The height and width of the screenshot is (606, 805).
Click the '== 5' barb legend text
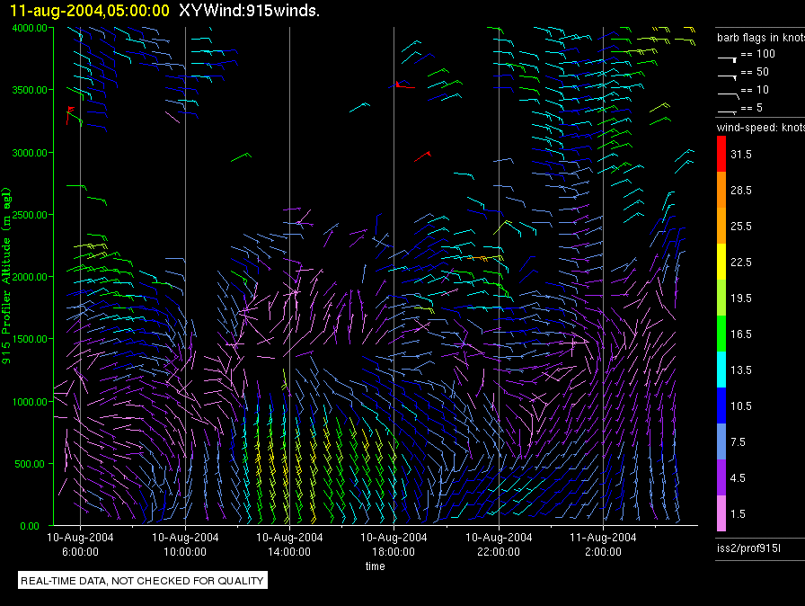(752, 108)
